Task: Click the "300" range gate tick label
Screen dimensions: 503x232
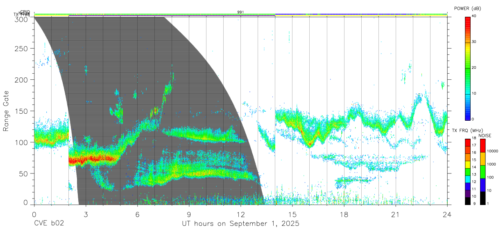Action: 22,19
